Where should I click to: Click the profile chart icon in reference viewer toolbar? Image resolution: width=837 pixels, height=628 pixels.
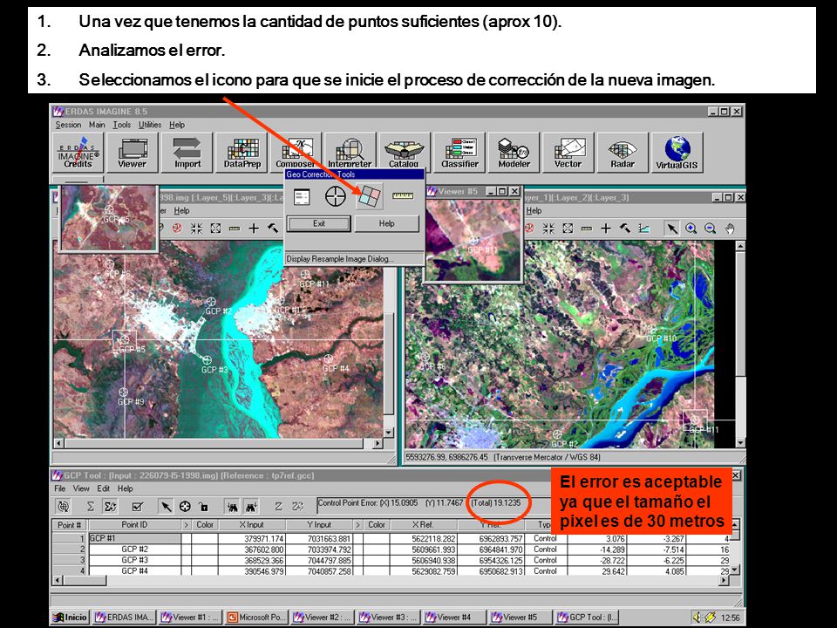coord(643,229)
